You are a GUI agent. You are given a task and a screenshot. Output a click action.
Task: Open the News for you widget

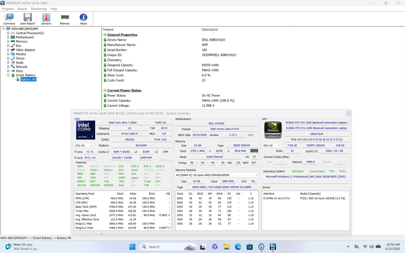(x=22, y=247)
